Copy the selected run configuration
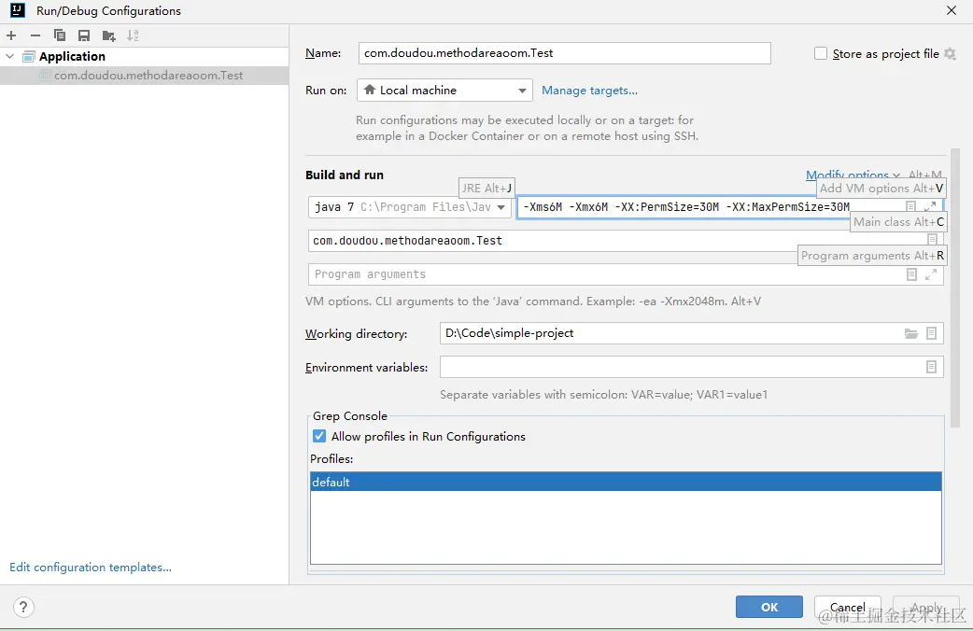Image resolution: width=973 pixels, height=631 pixels. coord(60,35)
